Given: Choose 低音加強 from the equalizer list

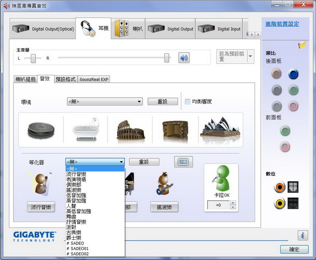Looking at the screenshot, I should [x=95, y=195].
